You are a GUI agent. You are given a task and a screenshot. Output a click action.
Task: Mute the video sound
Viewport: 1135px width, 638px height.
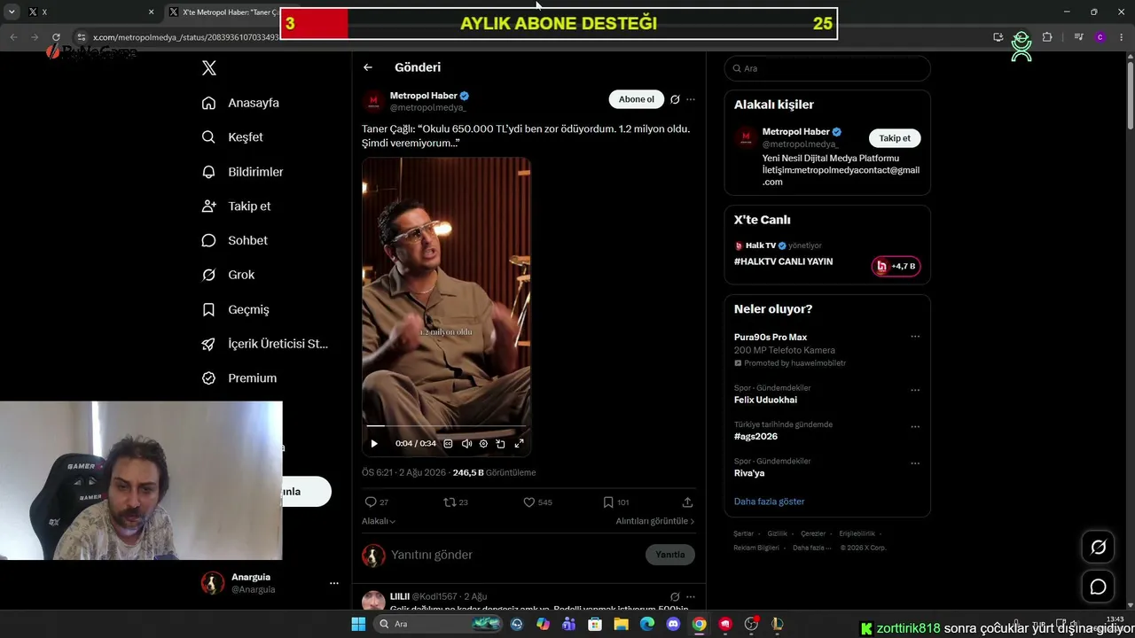[466, 444]
